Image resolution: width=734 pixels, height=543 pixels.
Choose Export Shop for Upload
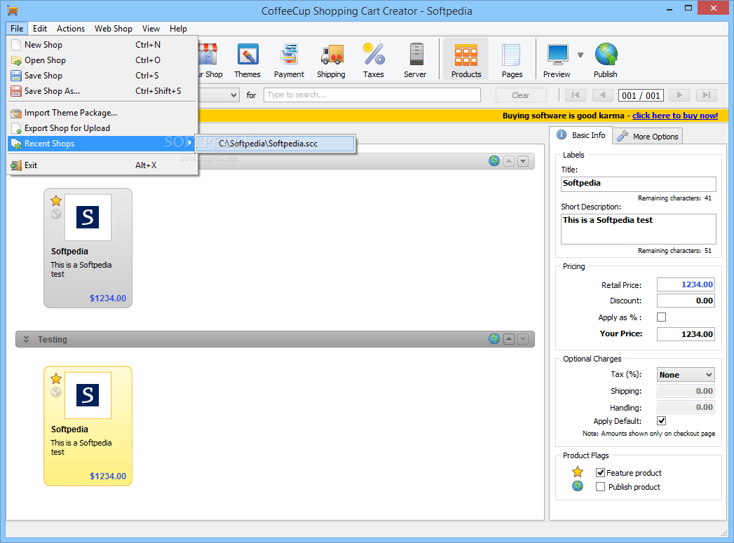coord(102,128)
